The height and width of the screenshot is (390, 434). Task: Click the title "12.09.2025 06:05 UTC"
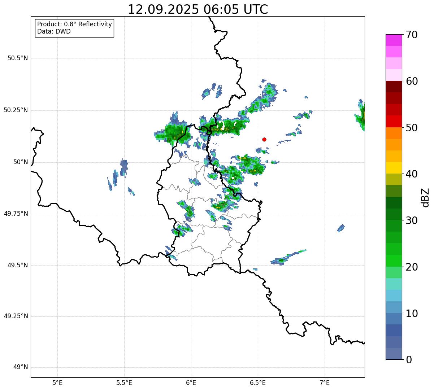[198, 9]
